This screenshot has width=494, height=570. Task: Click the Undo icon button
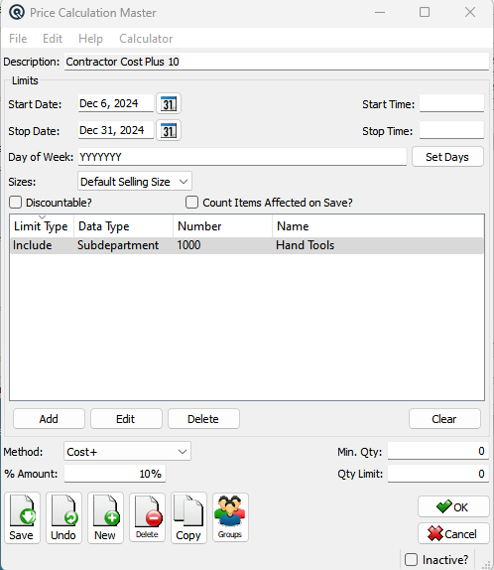click(63, 517)
